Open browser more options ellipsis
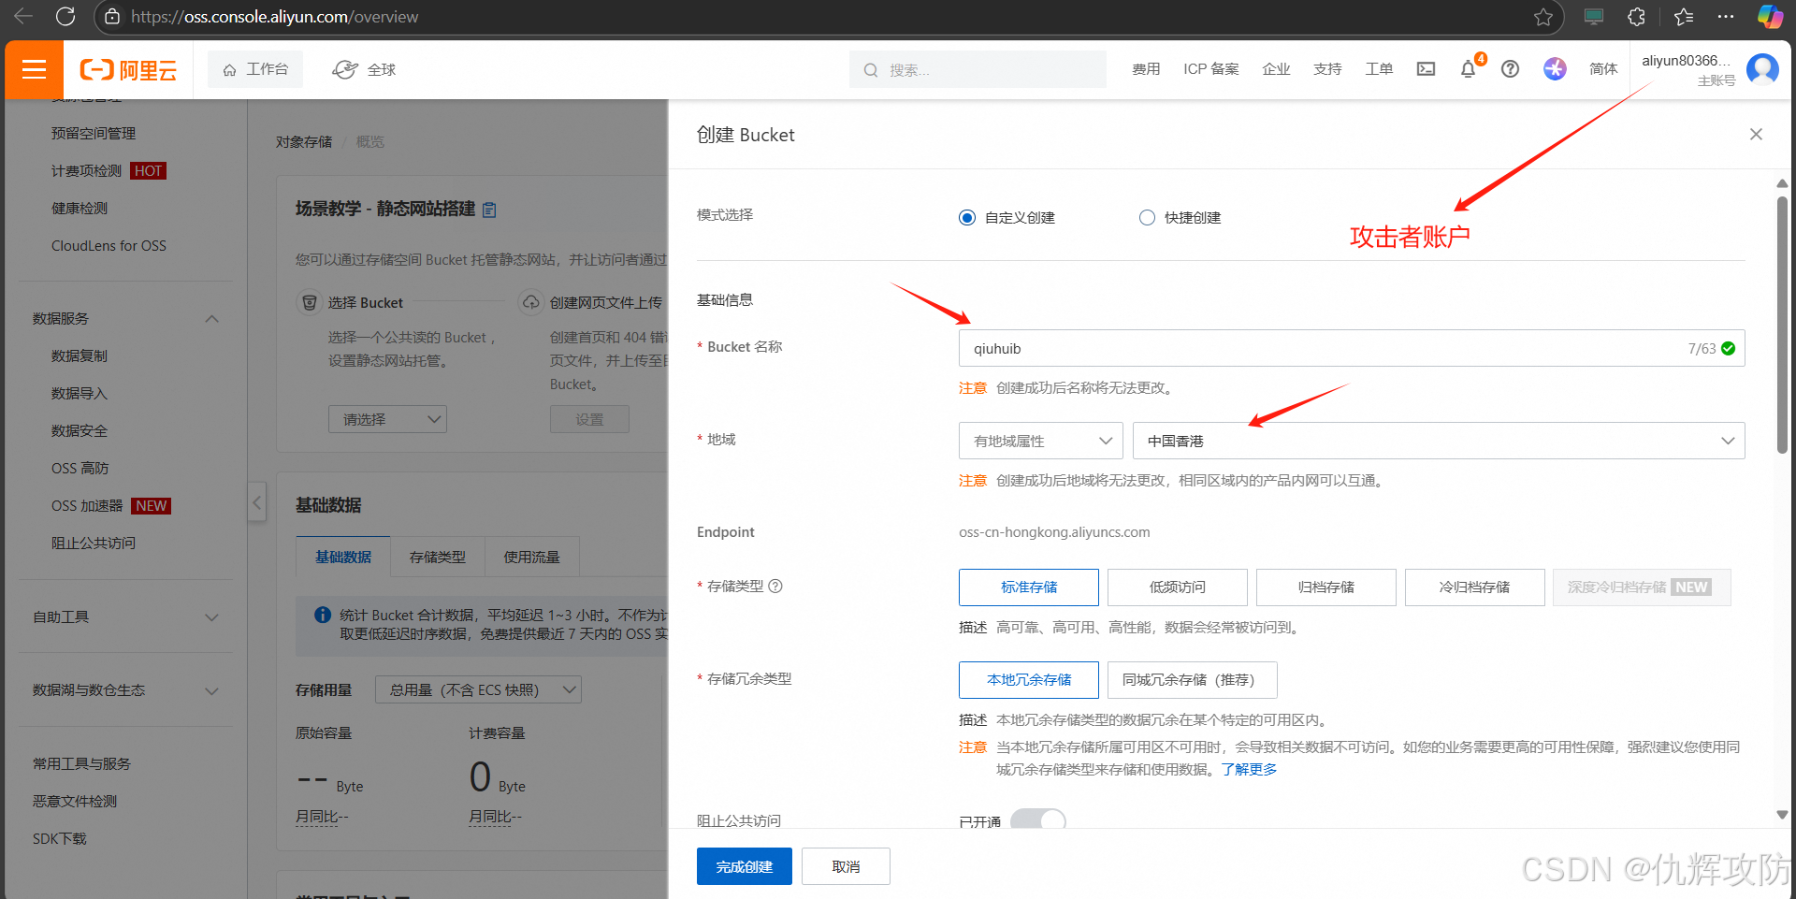 pyautogui.click(x=1726, y=16)
